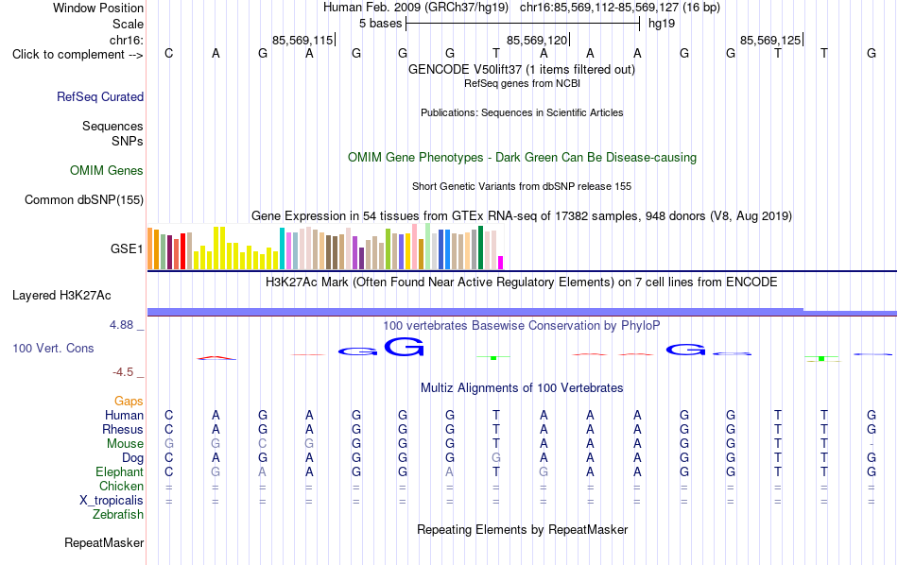This screenshot has width=898, height=565.
Task: Select the Common dbSNP(155) track label
Action: click(x=84, y=199)
